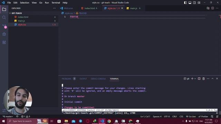221x124 pixels.
Task: Open errors and warnings count
Action: [26, 116]
